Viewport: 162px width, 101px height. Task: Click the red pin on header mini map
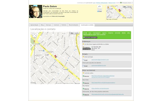pyautogui.click(x=119, y=10)
